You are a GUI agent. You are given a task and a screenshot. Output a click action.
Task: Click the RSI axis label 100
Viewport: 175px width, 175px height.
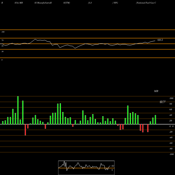click(x=3, y=32)
